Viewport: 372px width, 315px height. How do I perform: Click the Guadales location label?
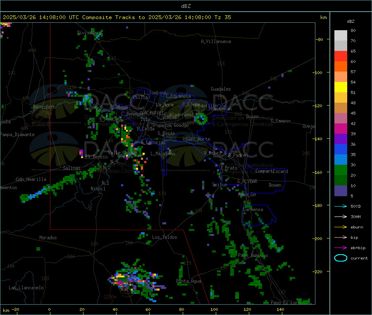click(221, 89)
